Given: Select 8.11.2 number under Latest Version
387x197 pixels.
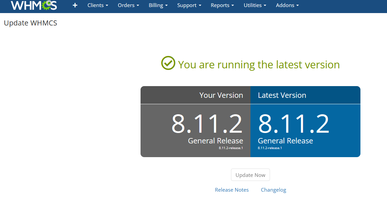Looking at the screenshot, I should [x=294, y=124].
